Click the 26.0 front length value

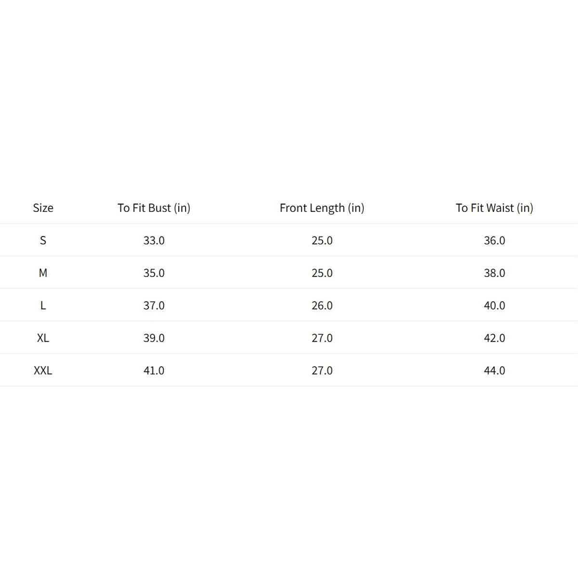tap(322, 305)
